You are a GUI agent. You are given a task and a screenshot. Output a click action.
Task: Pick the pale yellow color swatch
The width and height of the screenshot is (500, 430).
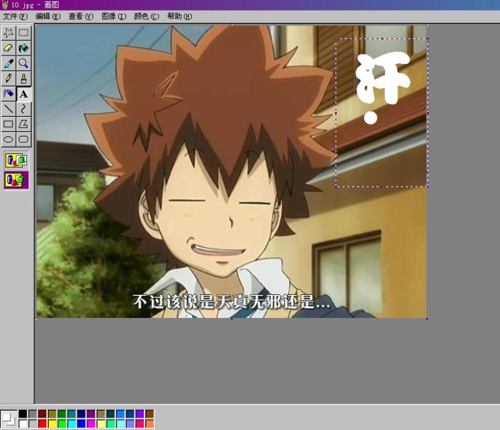pos(101,424)
